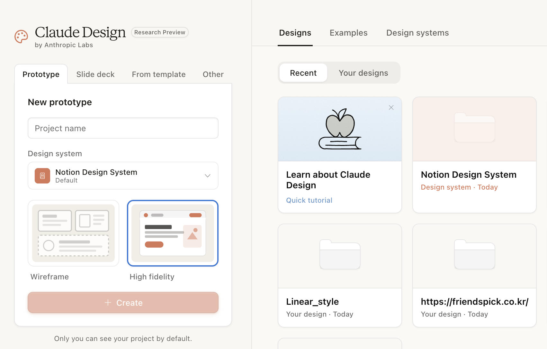Click the Research Preview badge

point(160,32)
